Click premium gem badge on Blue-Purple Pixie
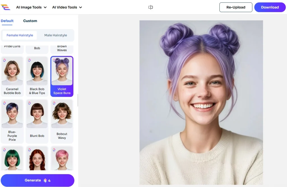 point(4,103)
